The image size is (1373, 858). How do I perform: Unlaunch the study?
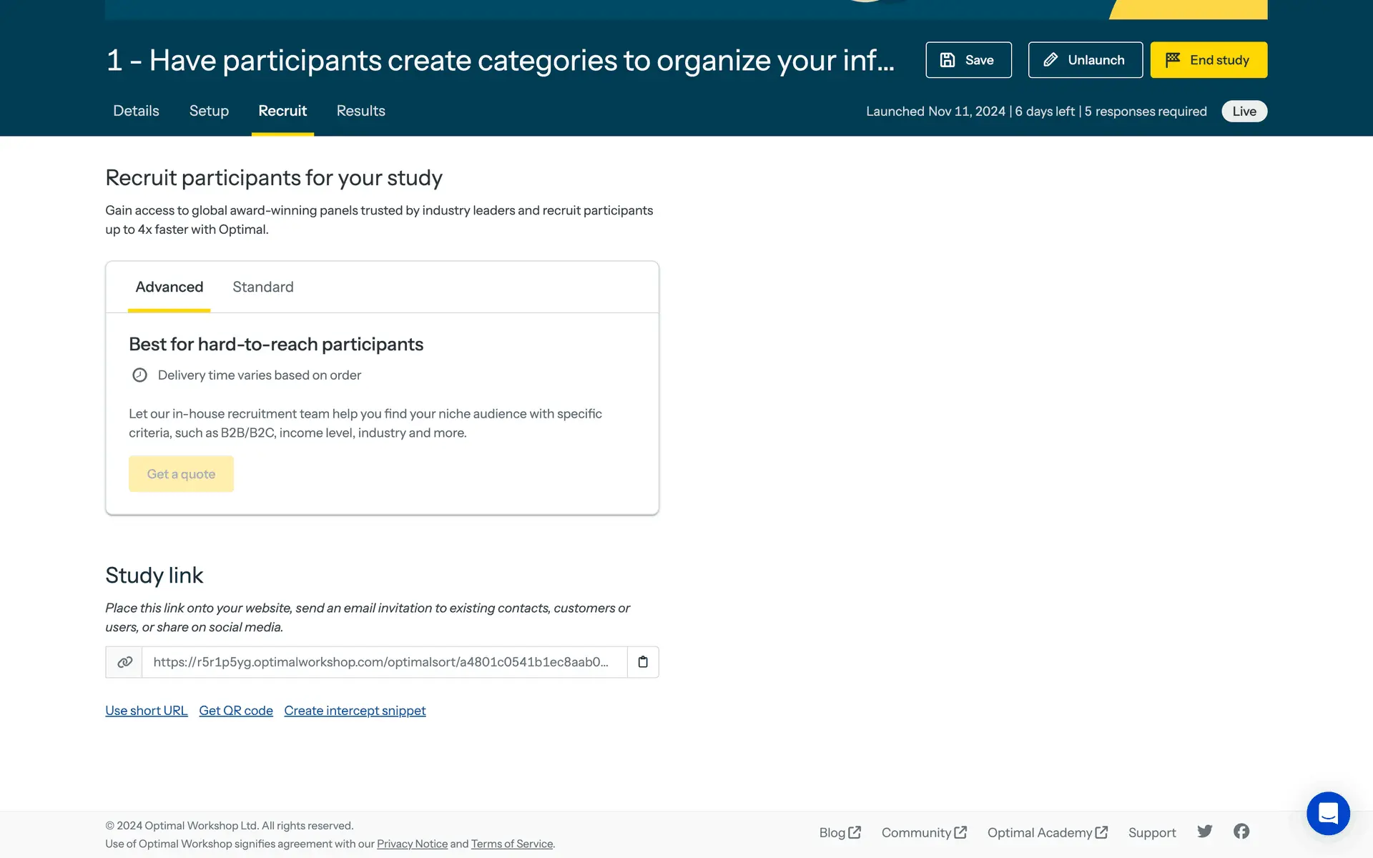click(x=1085, y=60)
